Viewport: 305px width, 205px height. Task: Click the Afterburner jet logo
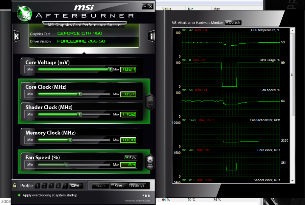[x=25, y=14]
